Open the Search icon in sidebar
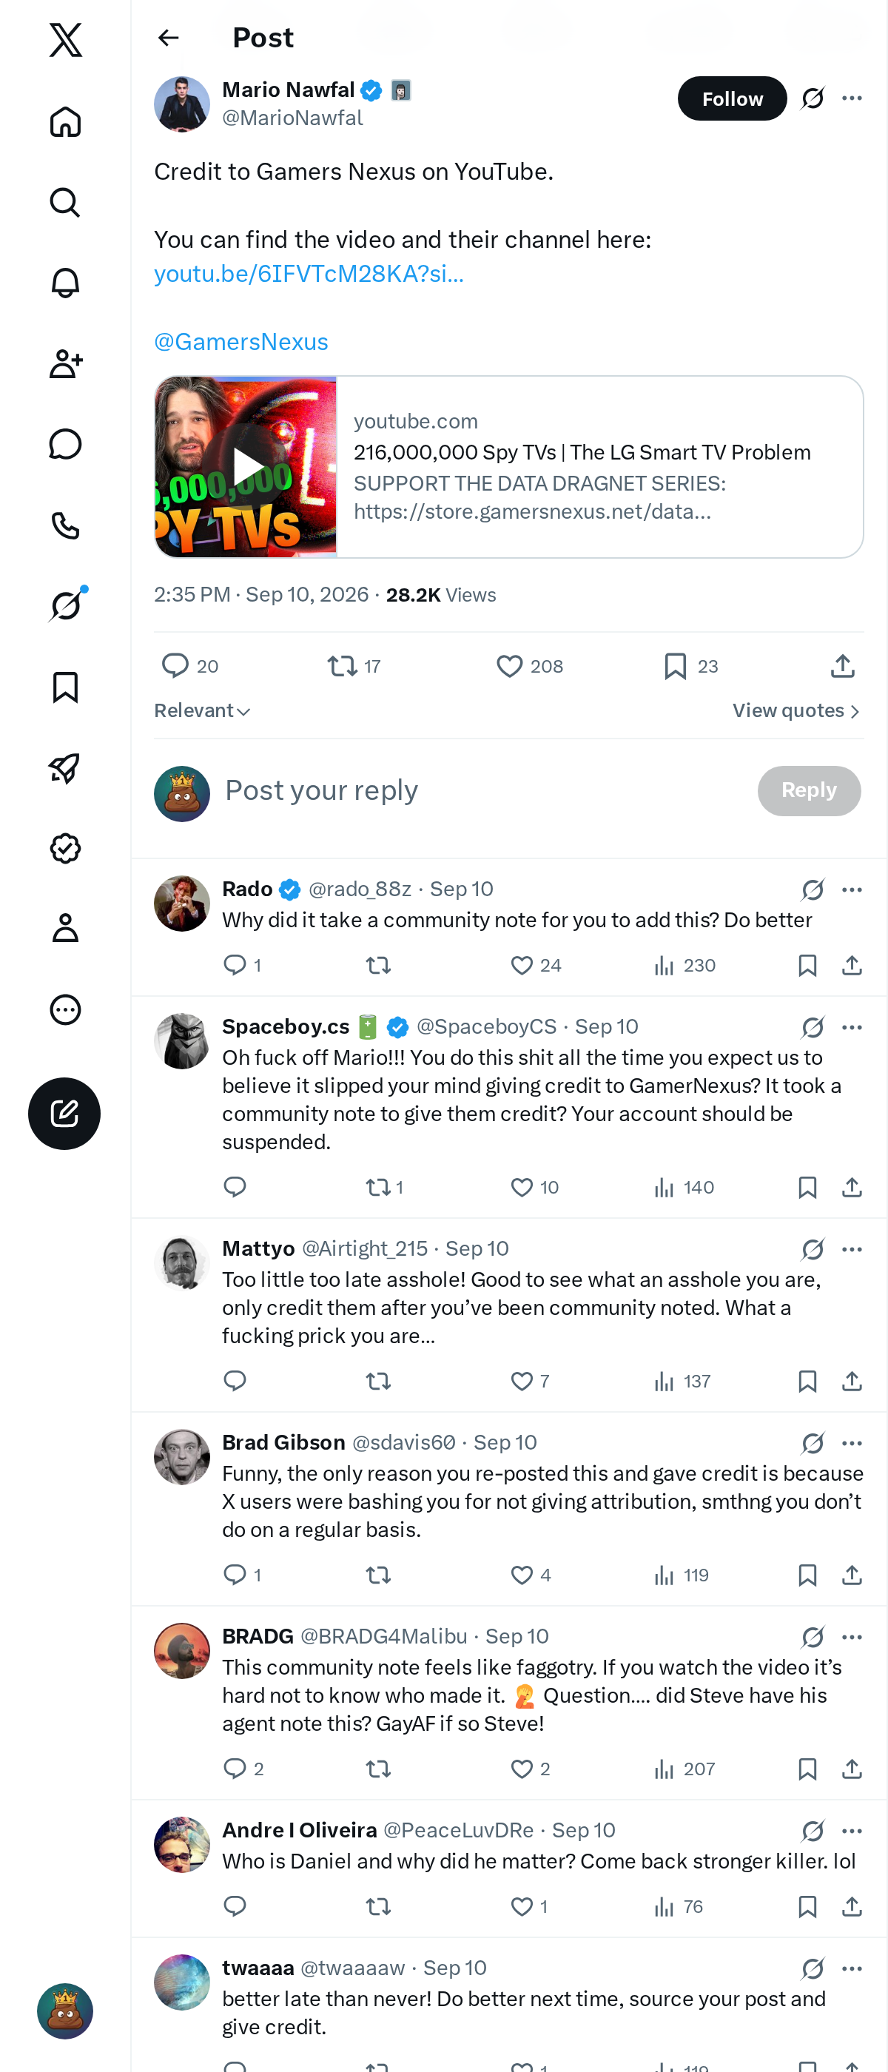Screen dimensions: 888x2072 point(65,203)
